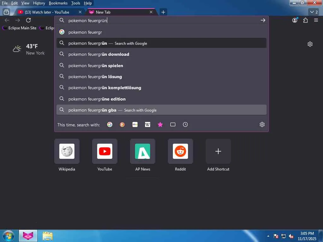The width and height of the screenshot is (323, 242).
Task: Open the account profile icon
Action: (x=295, y=20)
